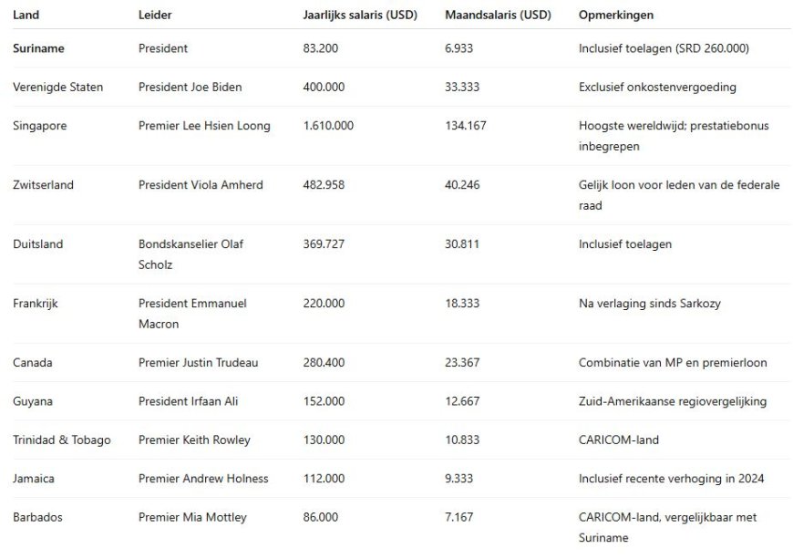Viewport: 793px width, 559px height.
Task: Click Canada's monthly salary 23.367
Action: [x=462, y=363]
